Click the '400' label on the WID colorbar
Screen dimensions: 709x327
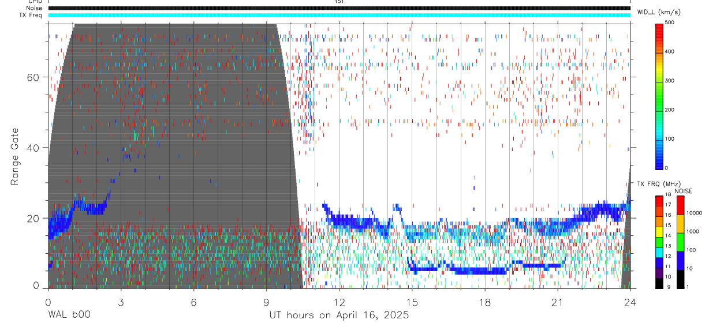coord(670,52)
